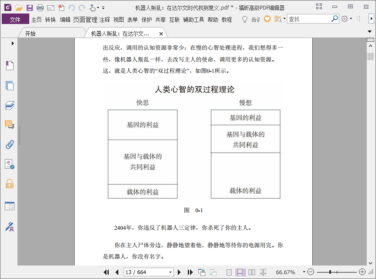Toggle continuous page view mode
Viewport: 376px width, 279px height.
coord(240,272)
